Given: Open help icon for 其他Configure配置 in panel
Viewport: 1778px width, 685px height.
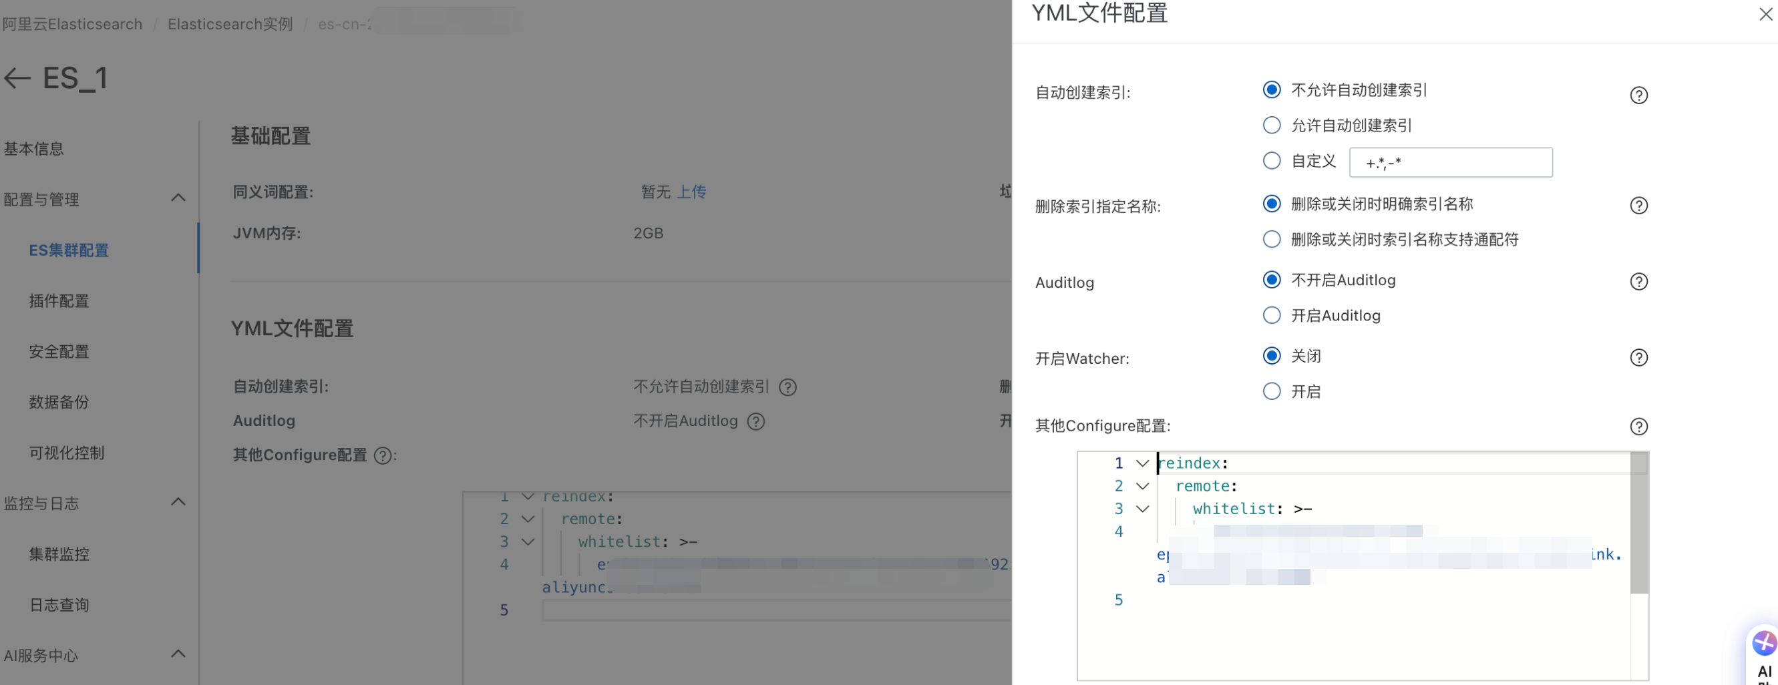Looking at the screenshot, I should click(1638, 427).
